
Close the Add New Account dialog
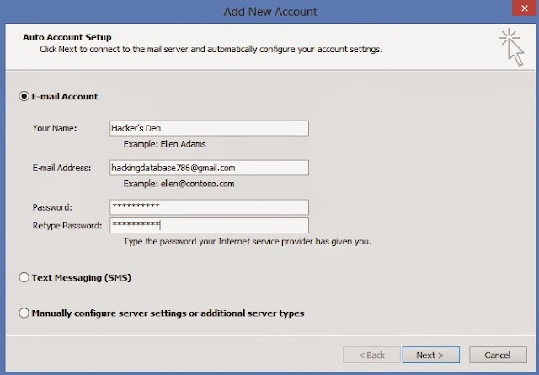(525, 8)
